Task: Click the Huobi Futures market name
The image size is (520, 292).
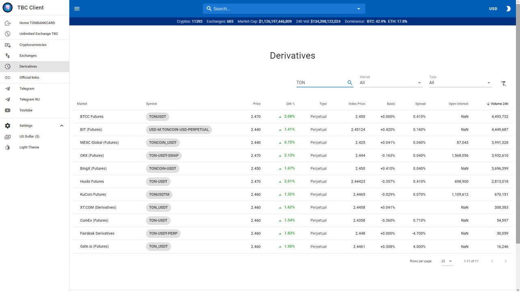Action: pos(92,181)
